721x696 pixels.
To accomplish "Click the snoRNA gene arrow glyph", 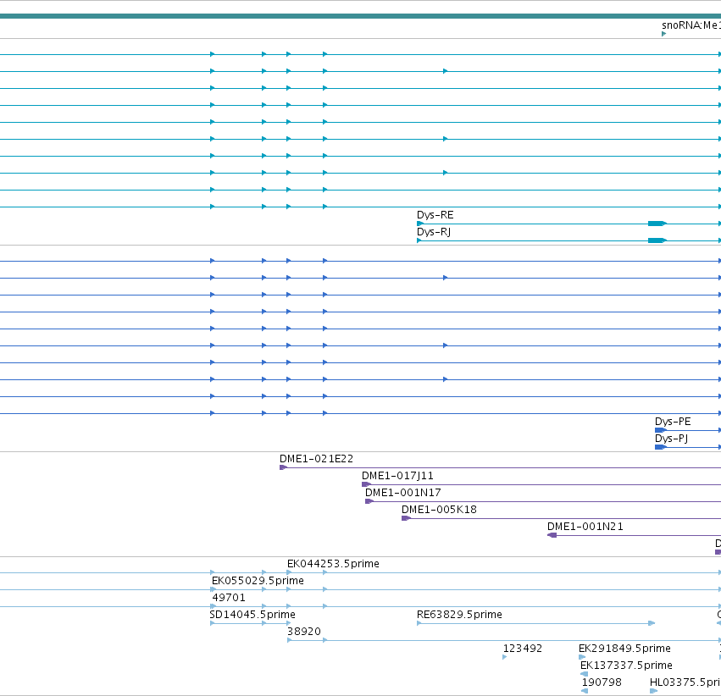I will pos(663,34).
